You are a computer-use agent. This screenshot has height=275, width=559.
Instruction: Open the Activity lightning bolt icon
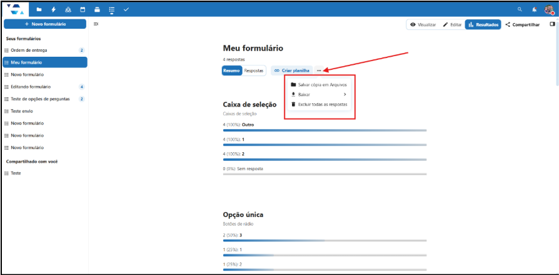(53, 9)
